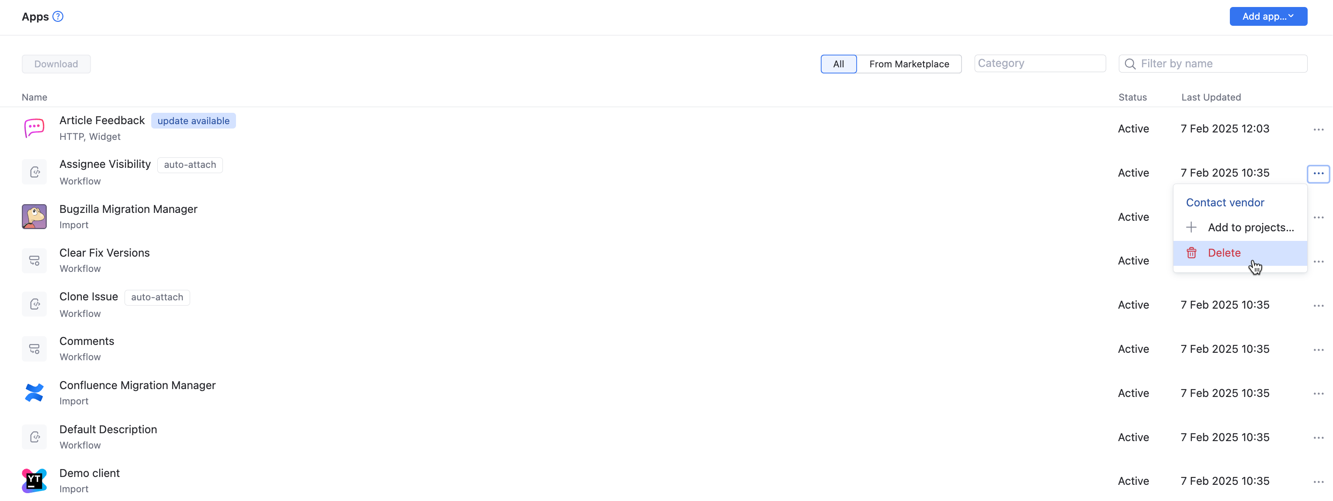Image resolution: width=1333 pixels, height=501 pixels.
Task: Select the All filter toggle
Action: 838,64
